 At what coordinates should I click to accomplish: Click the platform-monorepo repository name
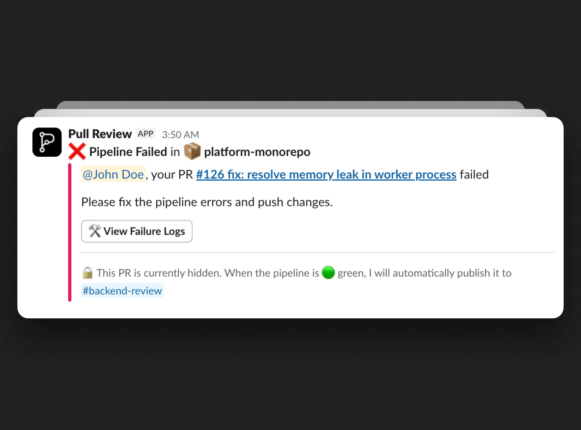[257, 152]
